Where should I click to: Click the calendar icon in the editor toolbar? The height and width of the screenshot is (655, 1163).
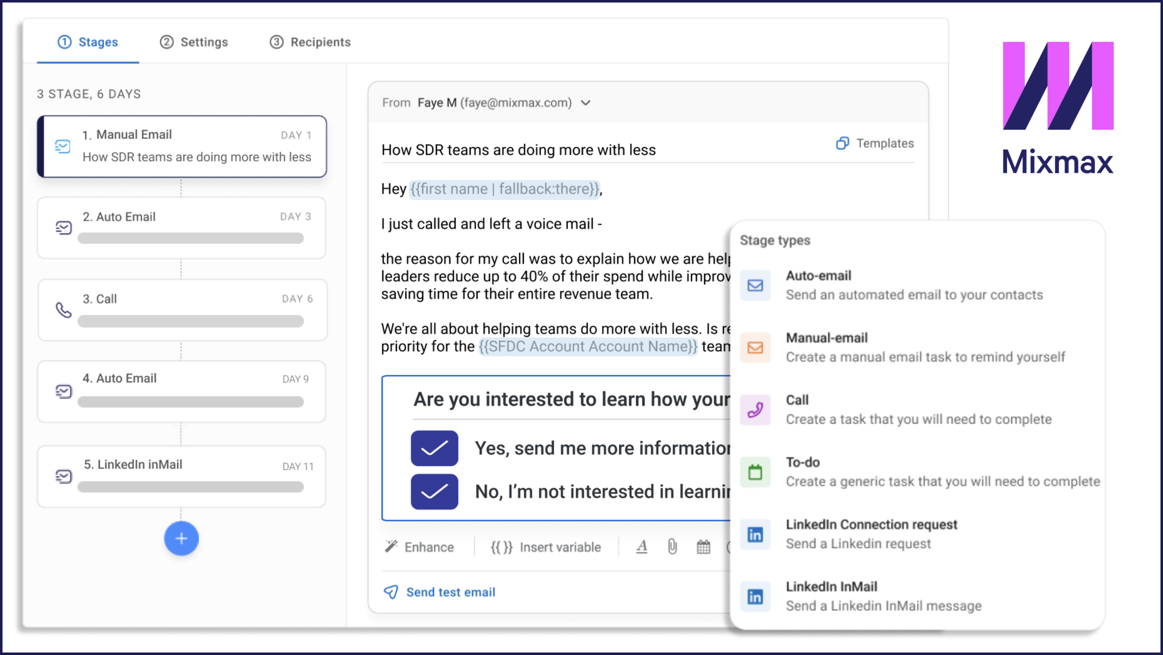click(x=703, y=547)
